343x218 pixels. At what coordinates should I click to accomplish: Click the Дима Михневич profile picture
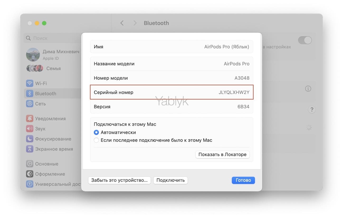(x=33, y=55)
